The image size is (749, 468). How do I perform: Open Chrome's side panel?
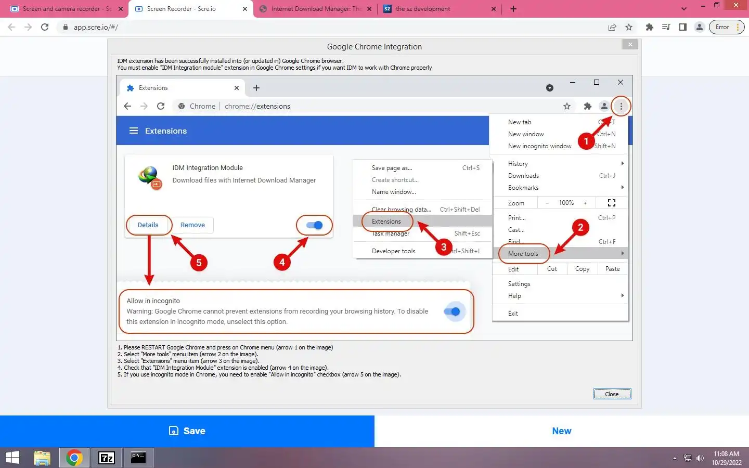click(x=683, y=27)
